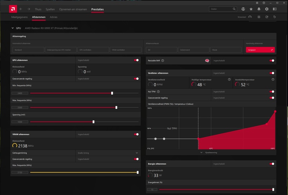Toggle fan Geavanceerde regeling switch
Image resolution: width=288 pixels, height=195 pixels.
(272, 98)
